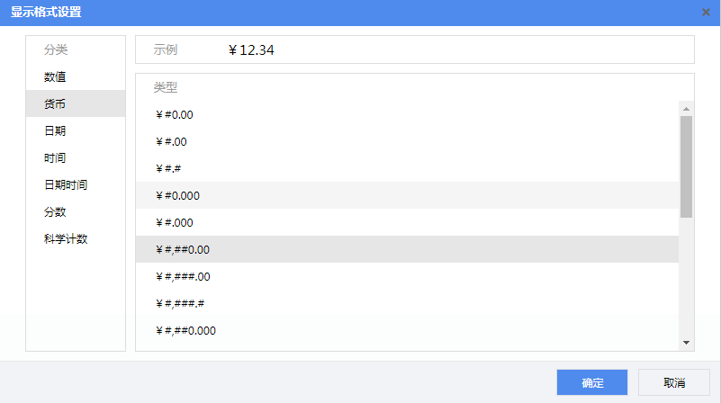Pick the 分数 category
This screenshot has height=403, width=721.
coord(55,212)
